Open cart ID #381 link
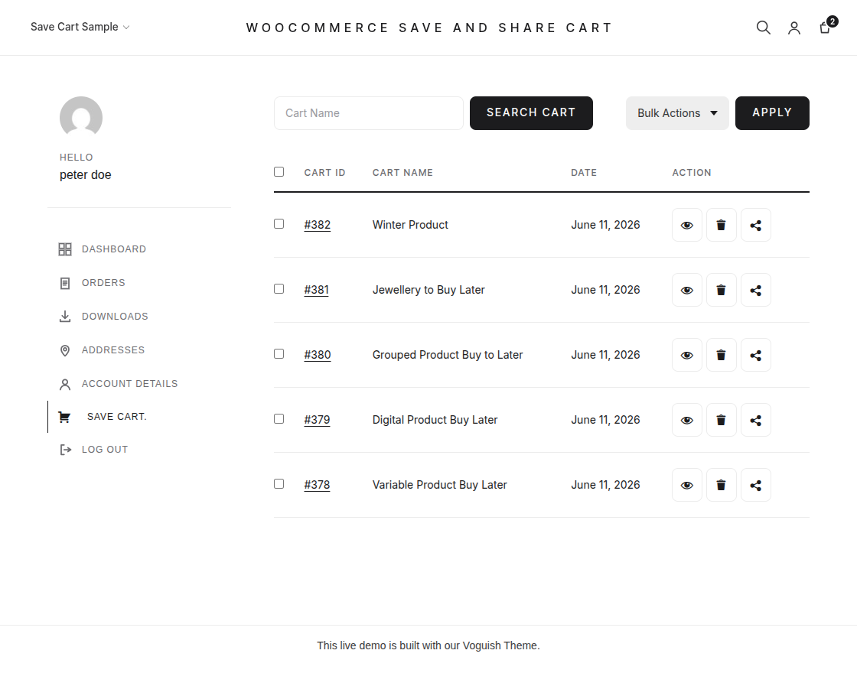 [x=317, y=290]
